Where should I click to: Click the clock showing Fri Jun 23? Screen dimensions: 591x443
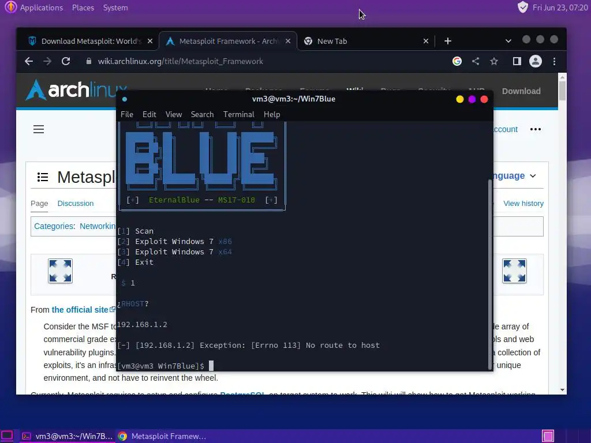(x=560, y=7)
